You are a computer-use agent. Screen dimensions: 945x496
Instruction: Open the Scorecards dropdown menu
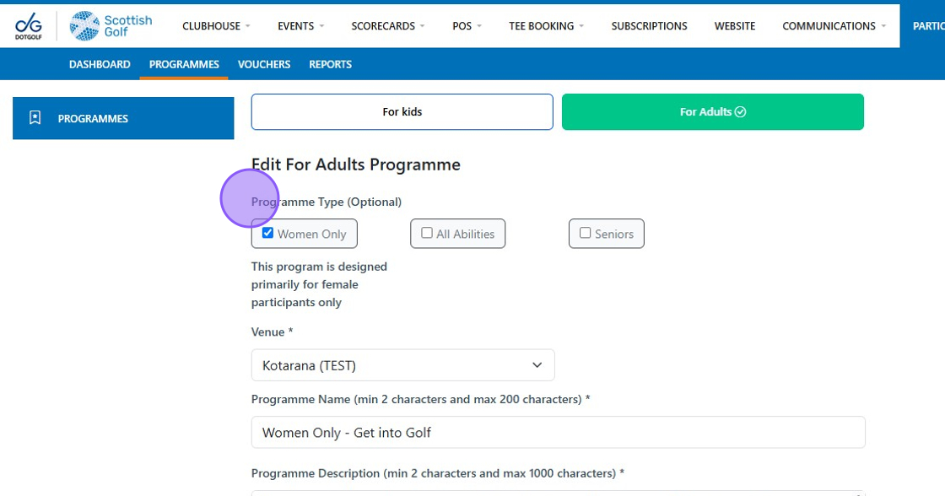[388, 26]
